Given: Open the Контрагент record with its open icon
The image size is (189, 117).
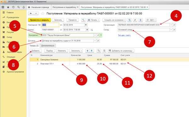Looking at the screenshot, I should (x=98, y=35).
